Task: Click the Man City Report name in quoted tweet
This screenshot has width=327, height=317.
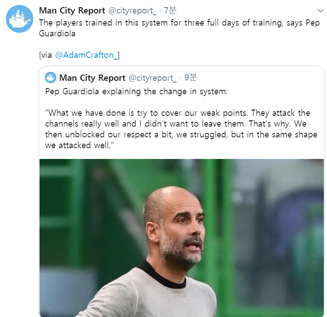Action: 92,78
